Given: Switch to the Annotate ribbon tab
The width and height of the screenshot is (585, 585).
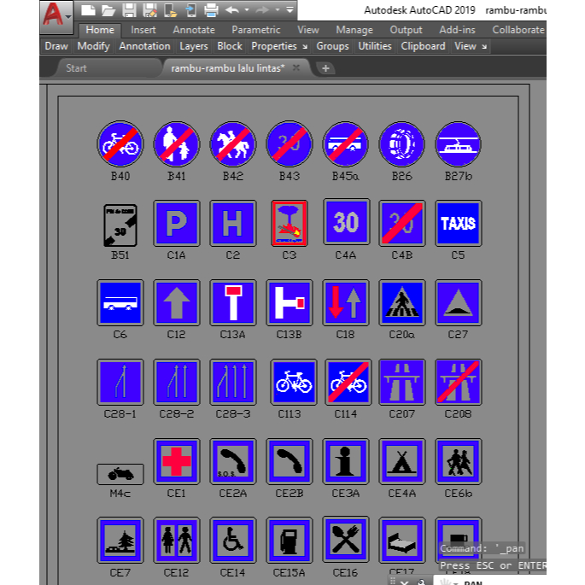Looking at the screenshot, I should [x=194, y=30].
